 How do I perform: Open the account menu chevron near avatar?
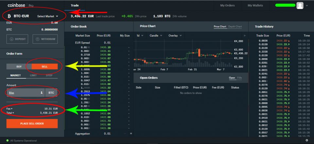point(307,6)
